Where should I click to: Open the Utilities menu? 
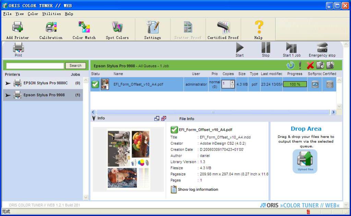click(x=51, y=14)
